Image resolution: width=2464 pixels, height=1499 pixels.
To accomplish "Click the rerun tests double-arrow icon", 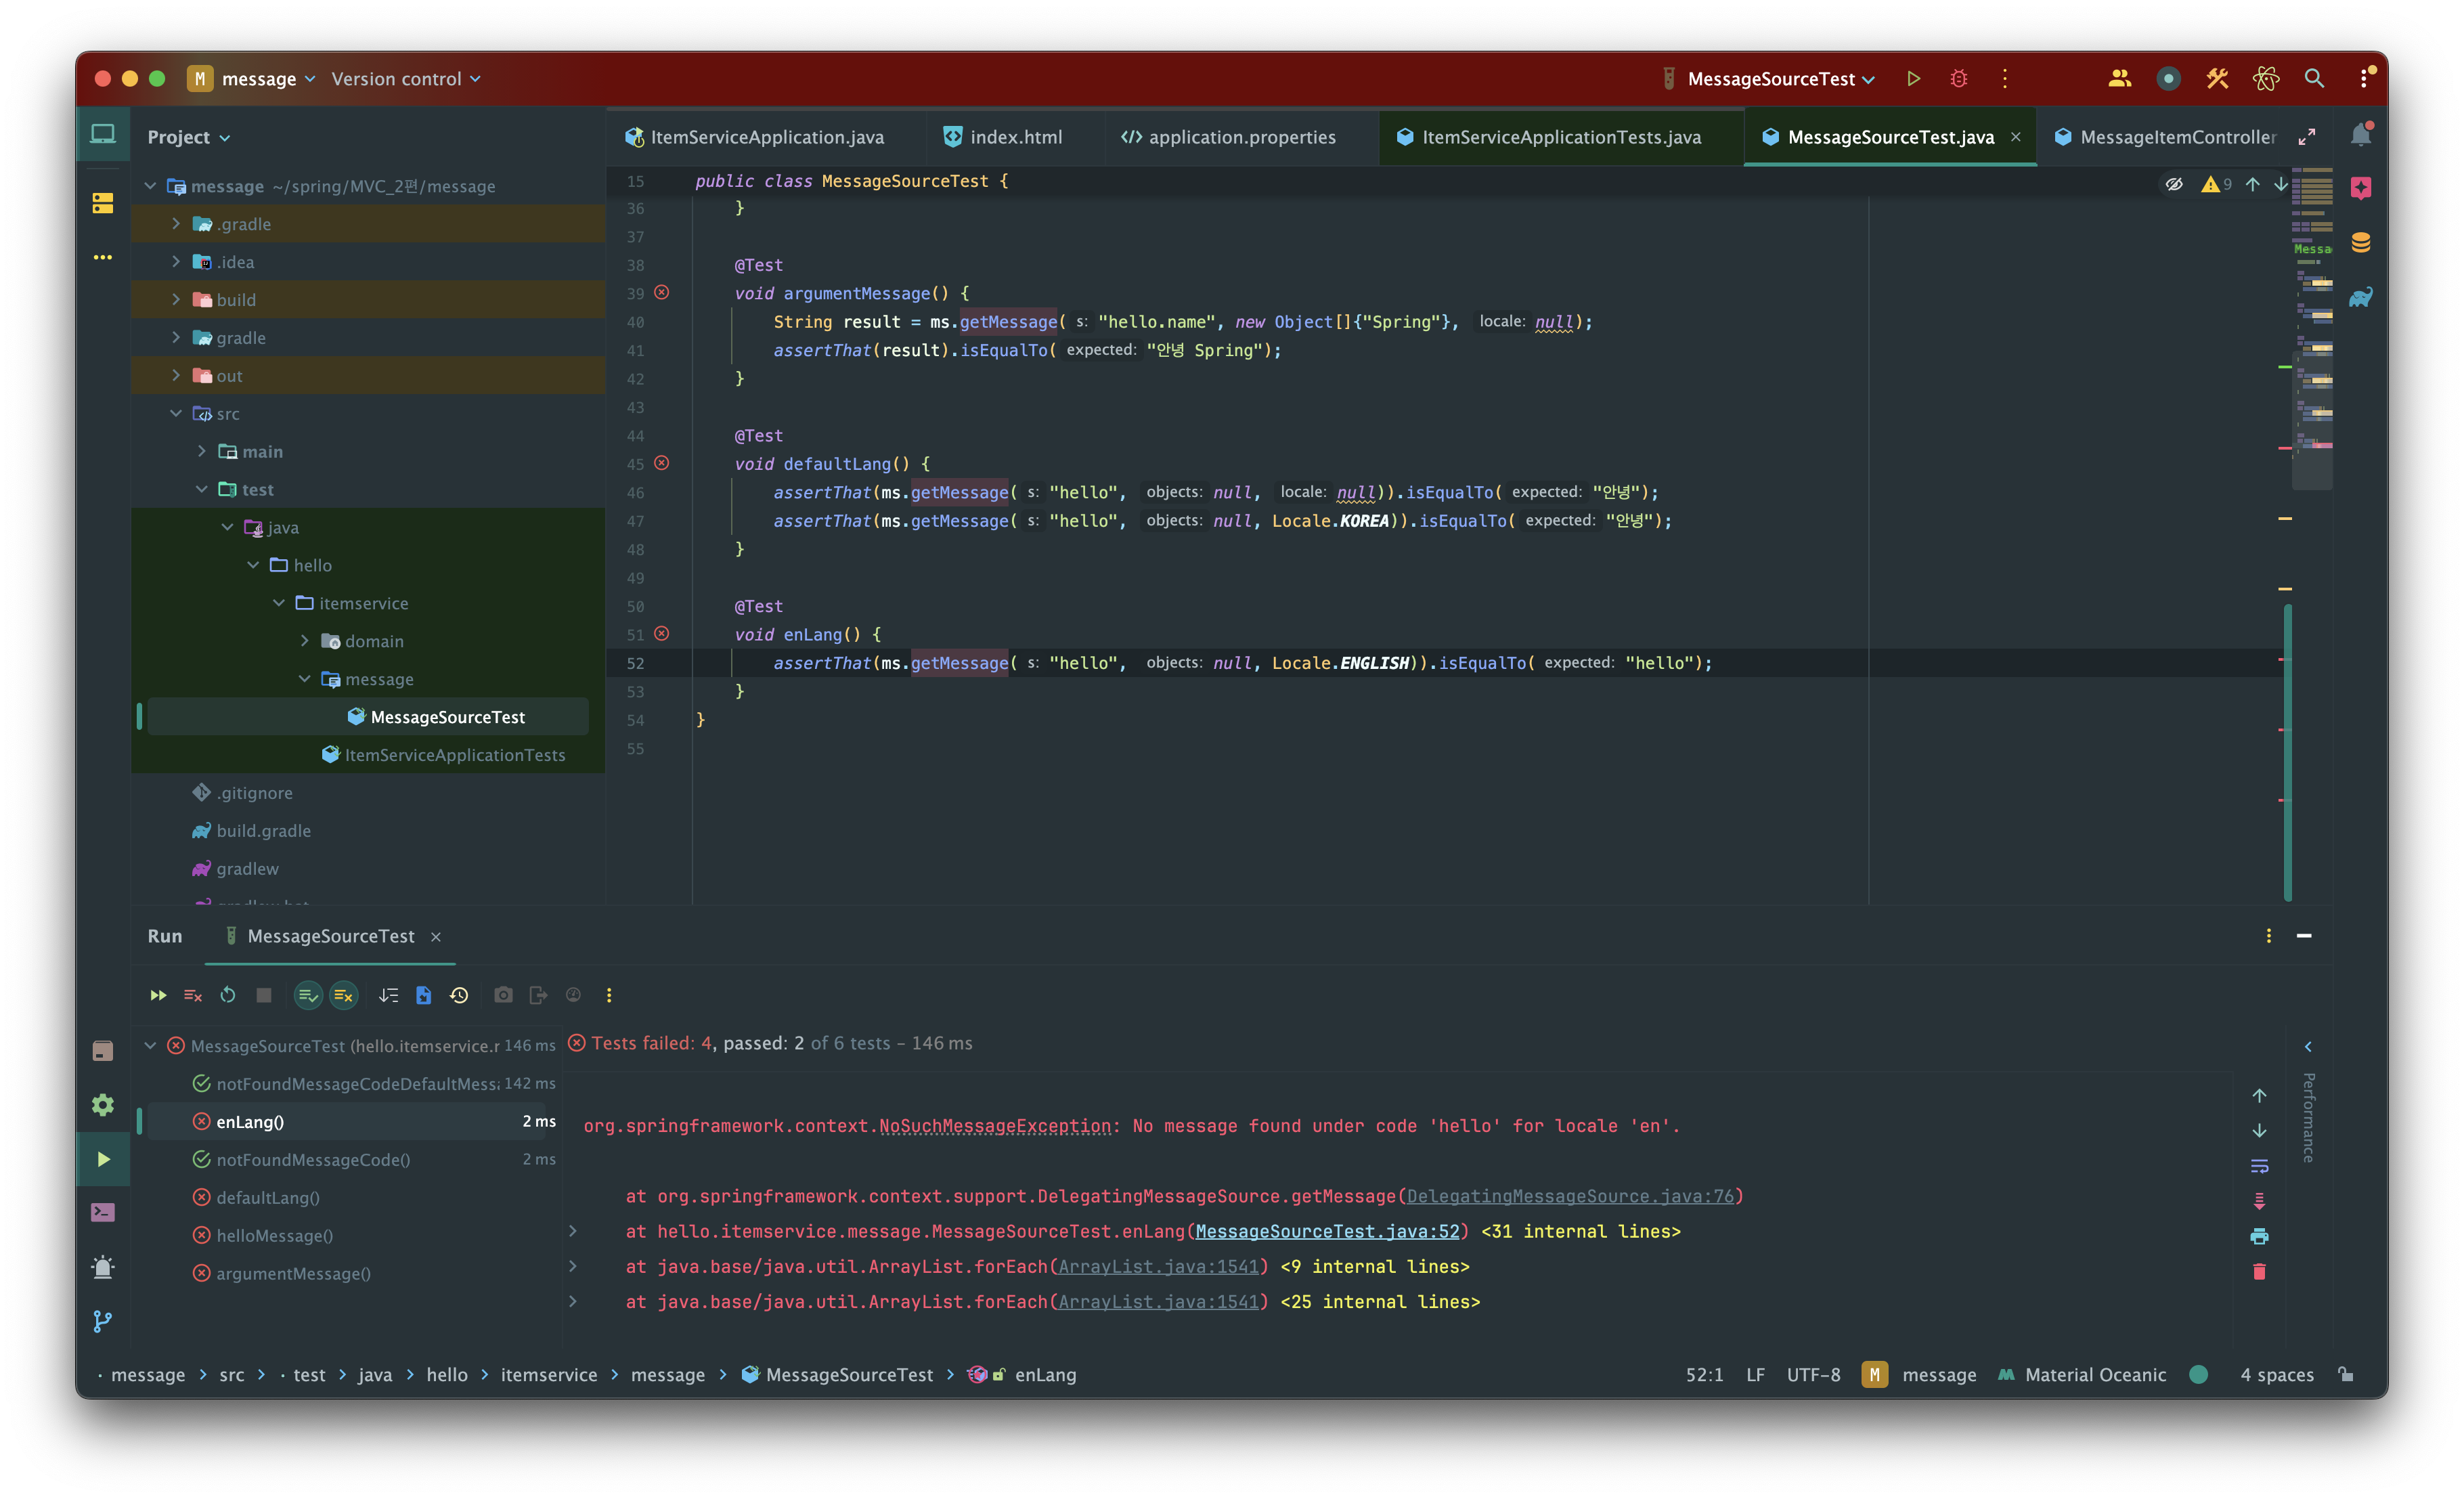I will (158, 995).
